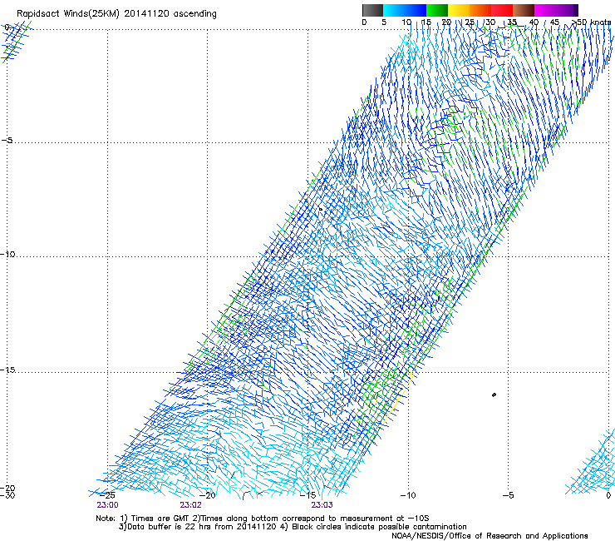Click the purple time label 23:00
This screenshot has width=615, height=541.
click(107, 505)
